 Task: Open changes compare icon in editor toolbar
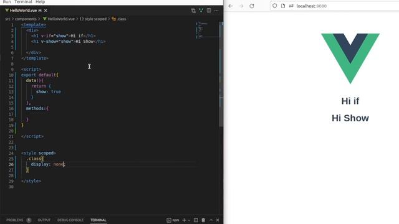[x=193, y=11]
